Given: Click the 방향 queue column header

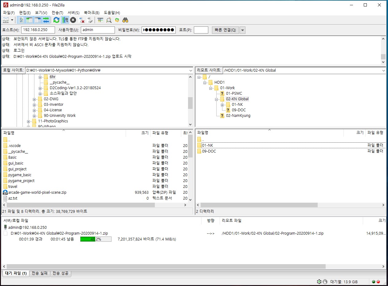Looking at the screenshot, I should 210,220.
